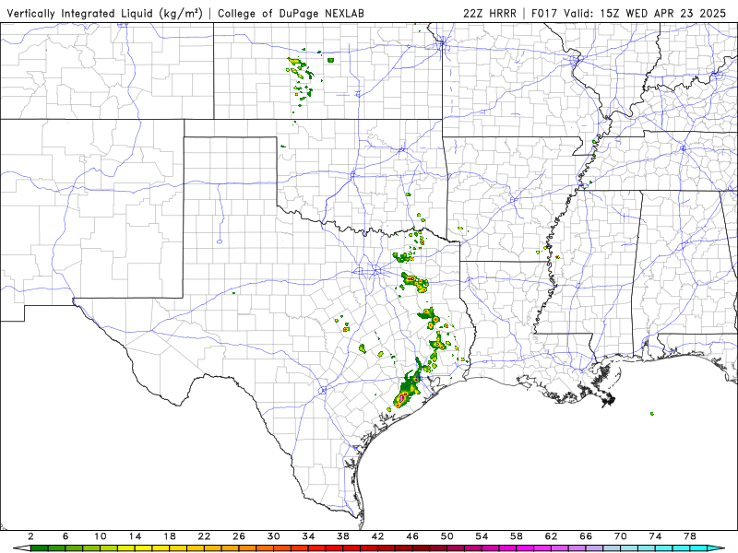
Task: Click the colorbar label '18'
Action: click(x=170, y=536)
